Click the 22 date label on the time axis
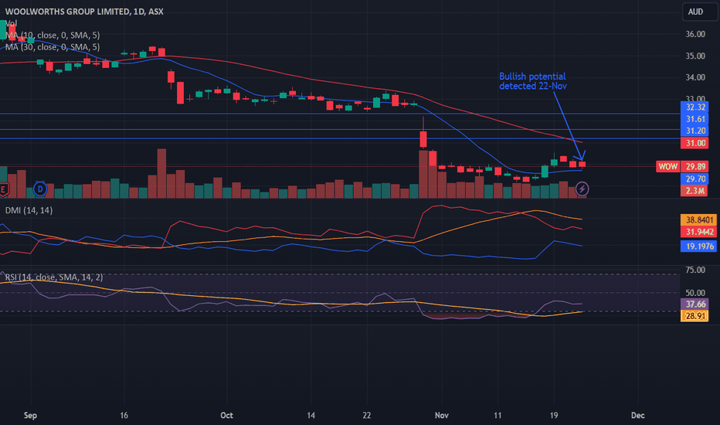720x425 pixels. coord(366,416)
